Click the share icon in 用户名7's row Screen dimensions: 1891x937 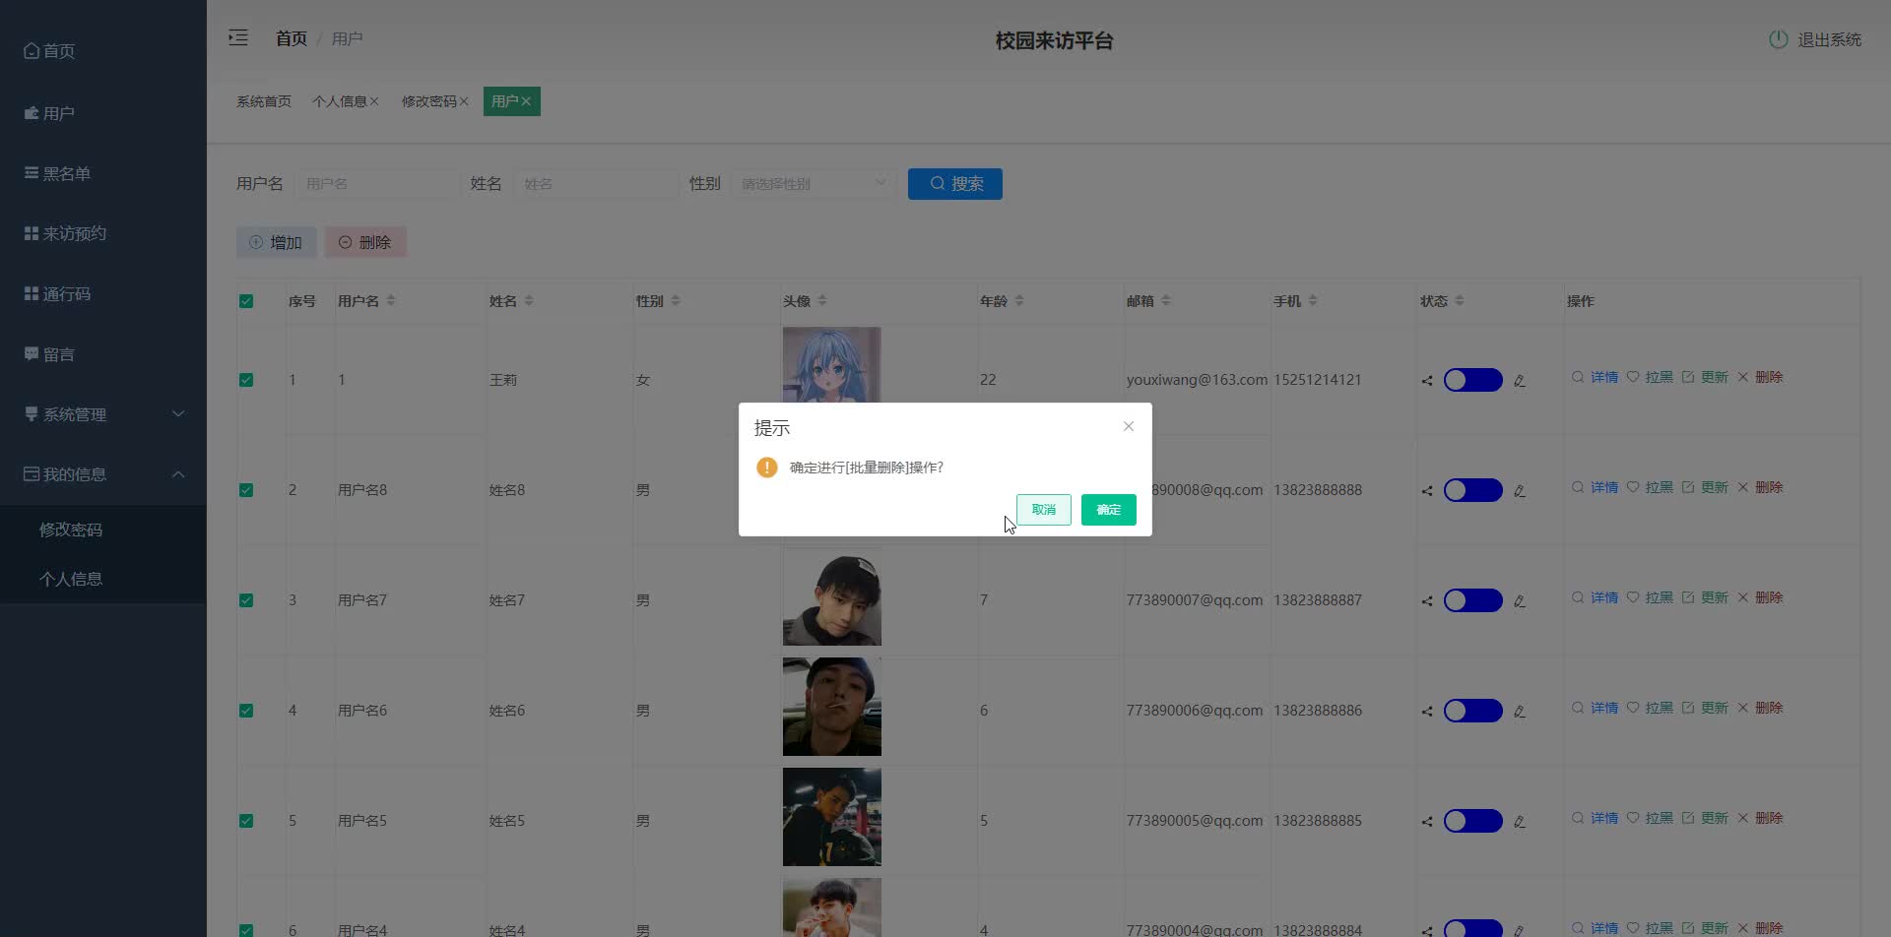pyautogui.click(x=1427, y=601)
